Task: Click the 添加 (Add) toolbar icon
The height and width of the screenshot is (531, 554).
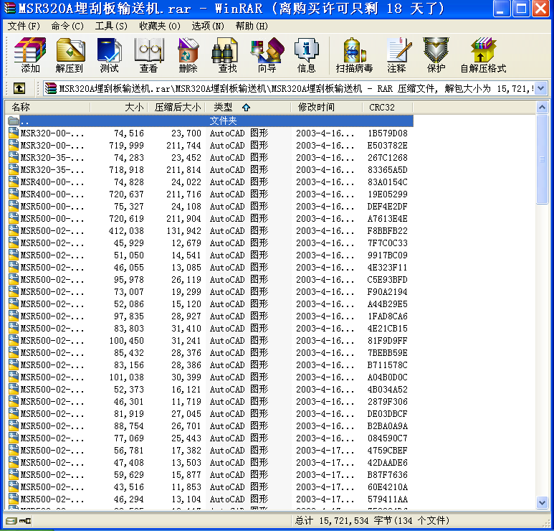Action: click(30, 56)
